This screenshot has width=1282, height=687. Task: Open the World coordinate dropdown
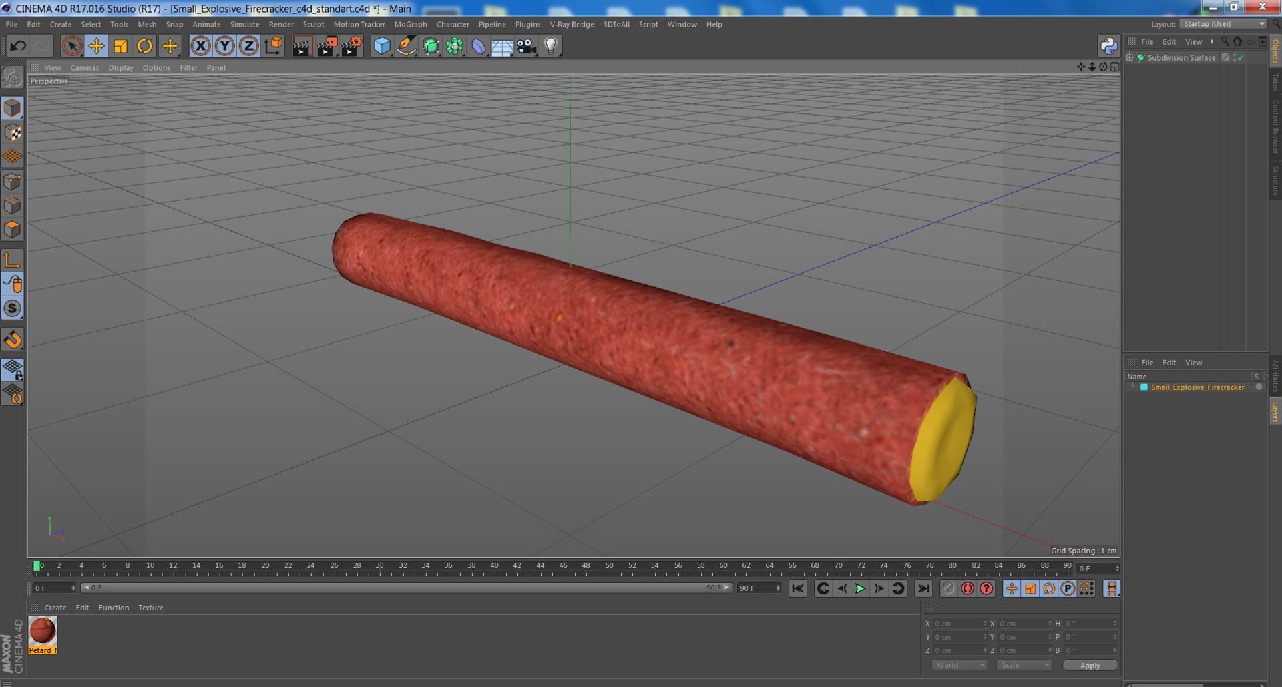tap(959, 665)
